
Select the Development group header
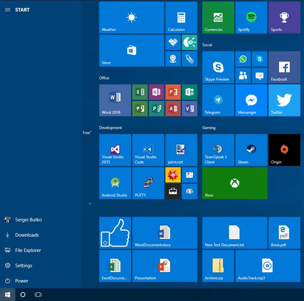(x=111, y=128)
